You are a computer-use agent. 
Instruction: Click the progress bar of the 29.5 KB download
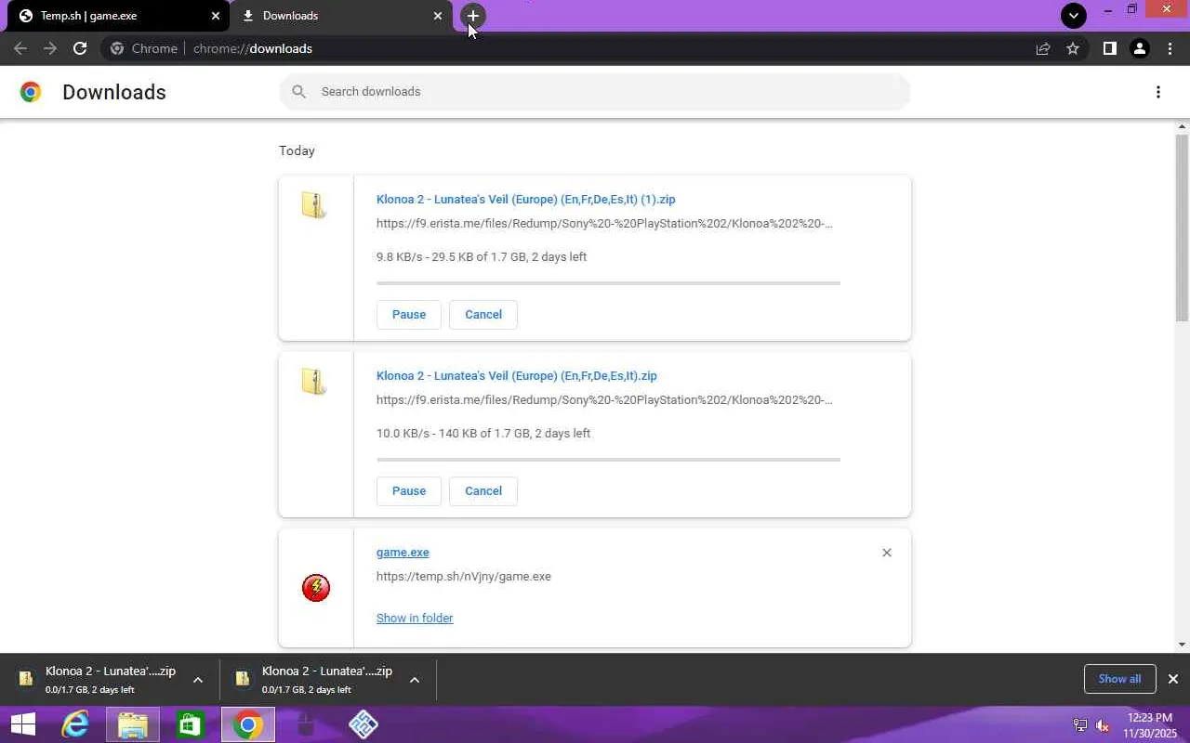coord(608,282)
